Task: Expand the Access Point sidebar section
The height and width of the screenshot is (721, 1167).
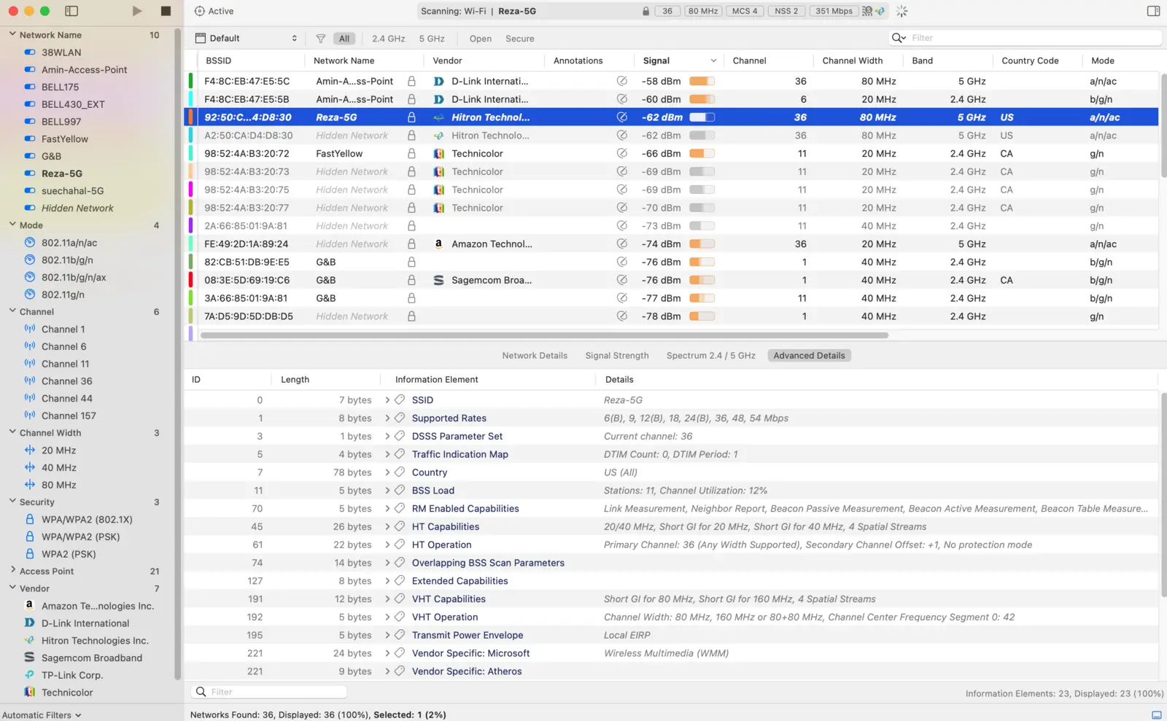Action: 12,571
